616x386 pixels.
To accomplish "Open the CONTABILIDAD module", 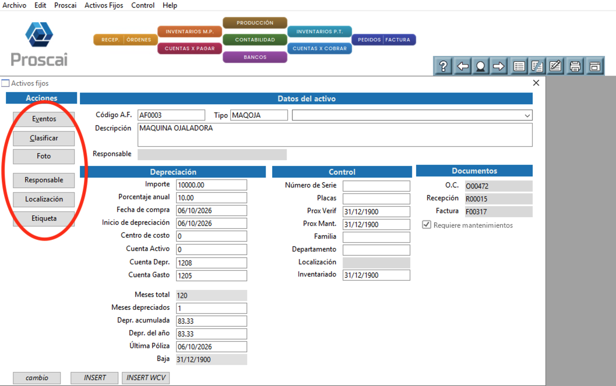I will [x=255, y=40].
